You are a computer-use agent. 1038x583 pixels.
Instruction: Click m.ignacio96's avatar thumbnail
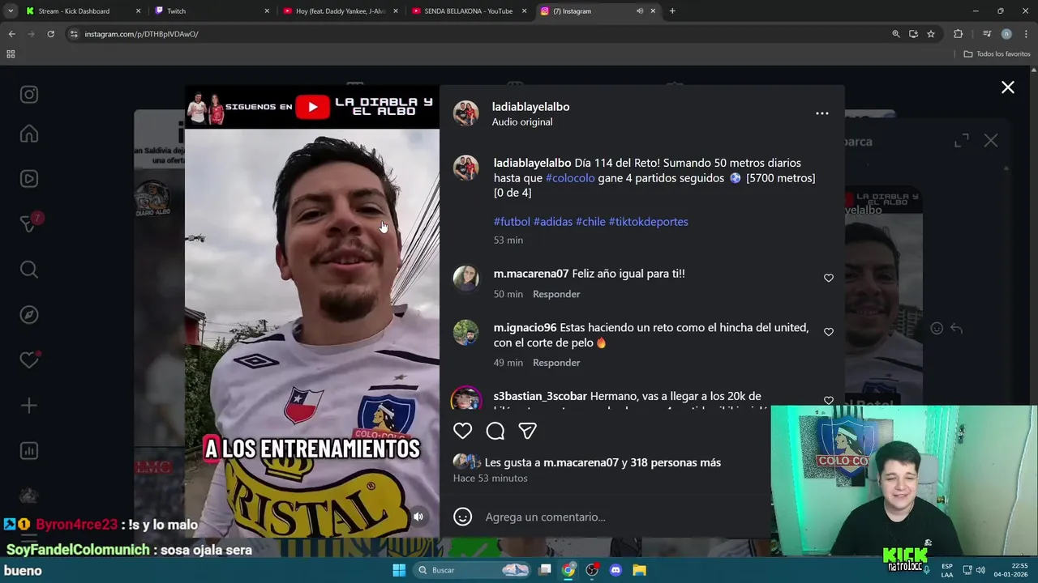point(465,333)
